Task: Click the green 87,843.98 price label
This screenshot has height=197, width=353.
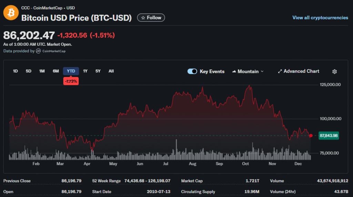Action: pos(329,135)
